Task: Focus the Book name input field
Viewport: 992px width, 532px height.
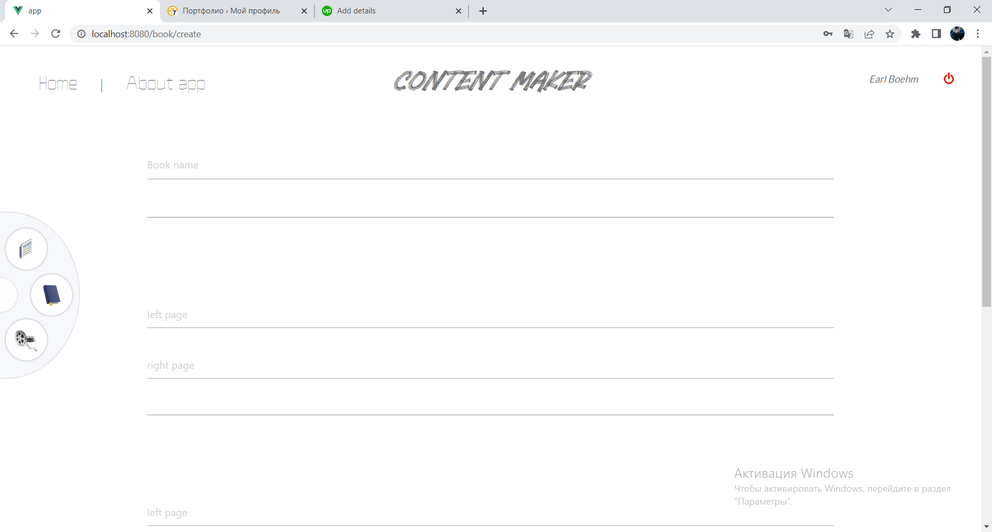Action: pyautogui.click(x=490, y=165)
